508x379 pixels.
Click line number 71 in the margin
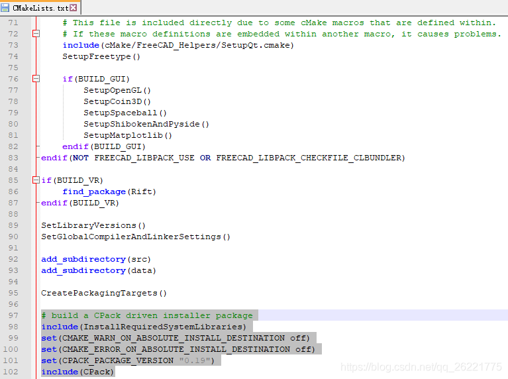[13, 23]
